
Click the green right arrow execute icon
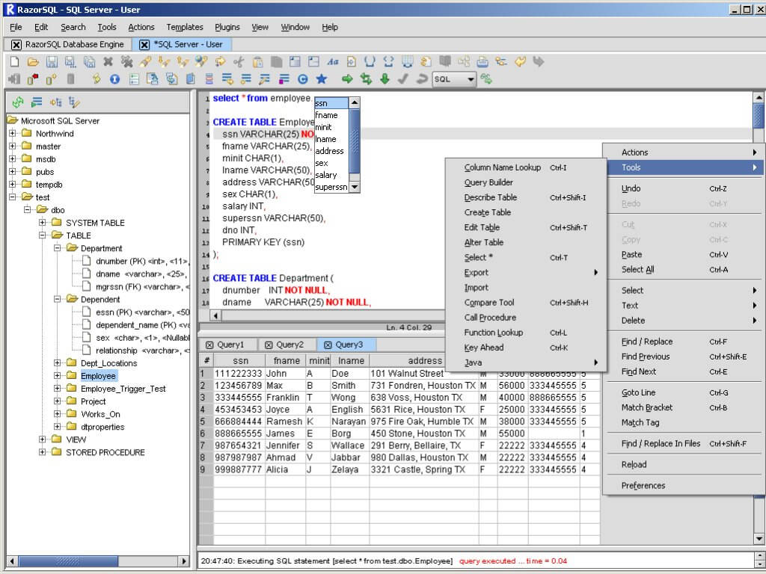coord(347,79)
